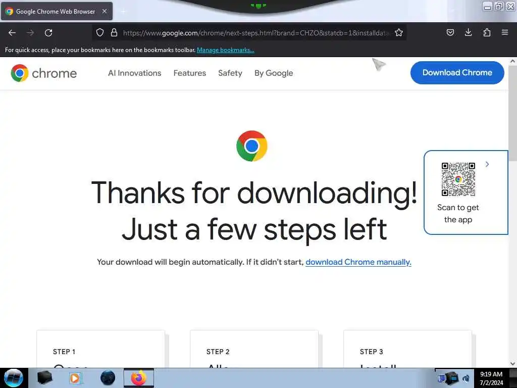
Task: Open the Extensions puzzle icon
Action: click(x=487, y=32)
